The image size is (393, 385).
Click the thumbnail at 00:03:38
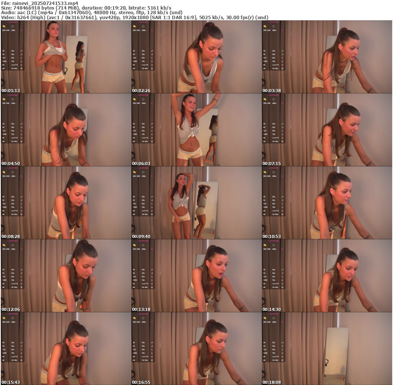327,57
